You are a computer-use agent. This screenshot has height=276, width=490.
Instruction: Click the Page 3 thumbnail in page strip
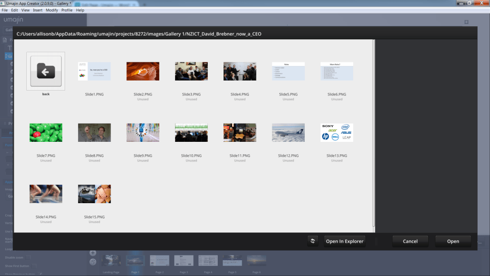[x=184, y=261]
